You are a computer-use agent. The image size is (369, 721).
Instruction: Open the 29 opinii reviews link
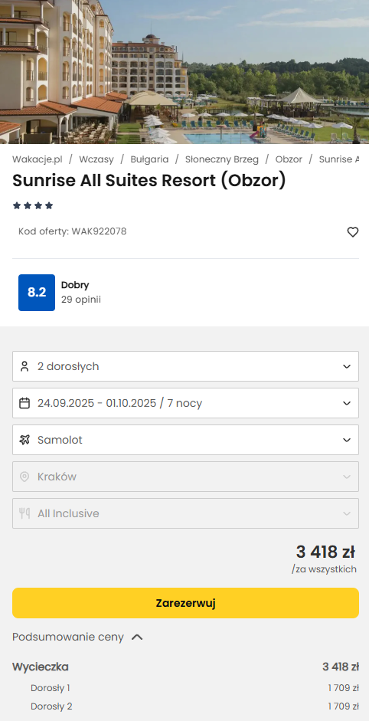coord(81,300)
